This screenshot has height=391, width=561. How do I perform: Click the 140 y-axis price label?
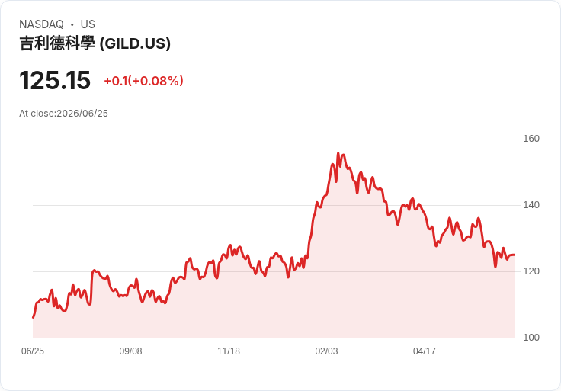click(x=531, y=205)
